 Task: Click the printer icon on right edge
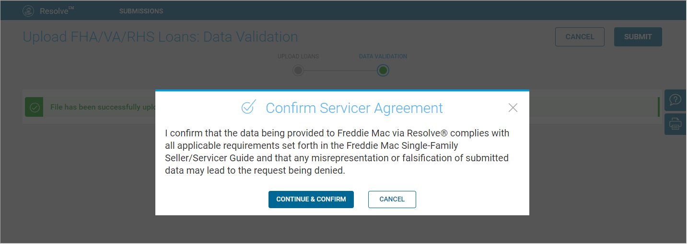click(x=675, y=124)
